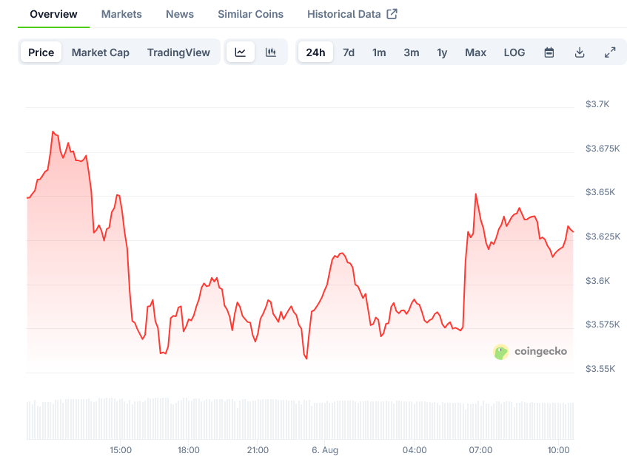Choose the 3m time range
Viewport: 627px width, 462px height.
click(411, 52)
